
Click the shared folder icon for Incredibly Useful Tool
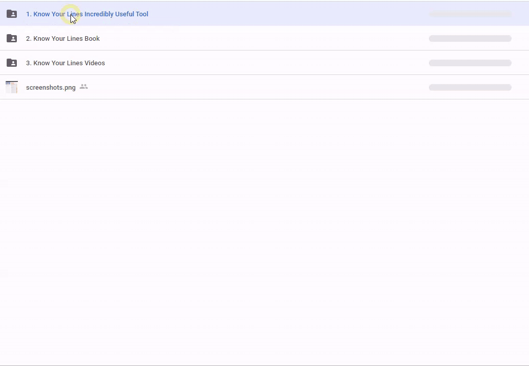click(x=12, y=14)
